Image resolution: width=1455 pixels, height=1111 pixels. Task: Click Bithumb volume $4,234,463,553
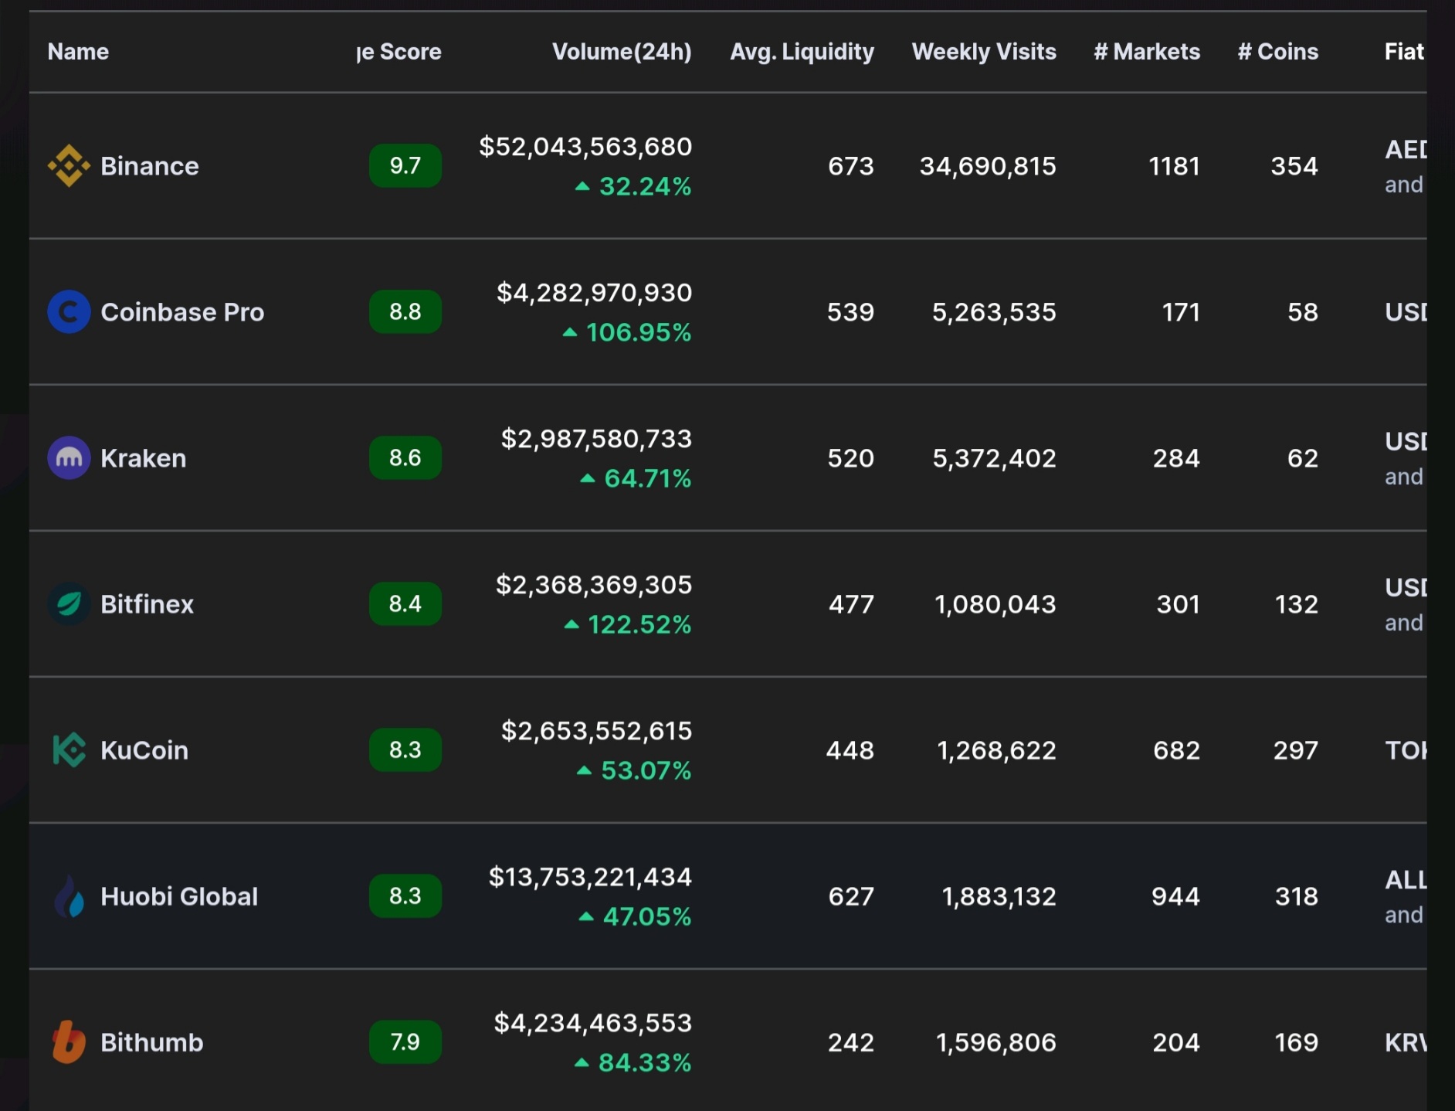point(593,1023)
